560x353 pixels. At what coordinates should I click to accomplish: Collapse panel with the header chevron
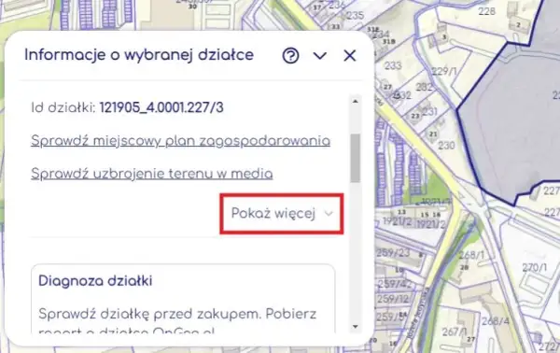coord(319,56)
